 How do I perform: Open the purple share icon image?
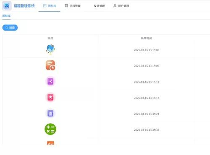point(50,81)
